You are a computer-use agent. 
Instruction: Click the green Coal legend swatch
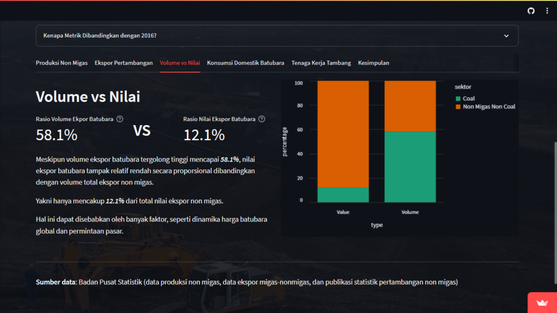[458, 98]
